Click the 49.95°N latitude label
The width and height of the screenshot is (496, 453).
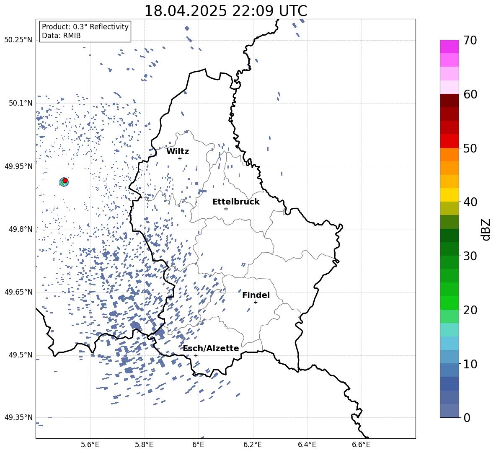(18, 166)
